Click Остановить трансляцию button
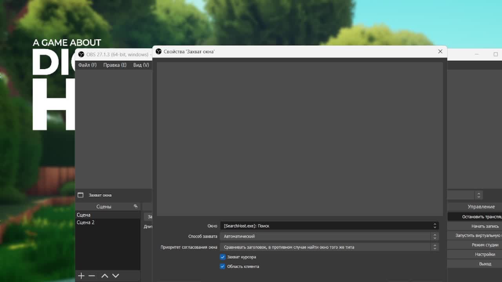Viewport: 502px width, 282px height. (x=475, y=217)
